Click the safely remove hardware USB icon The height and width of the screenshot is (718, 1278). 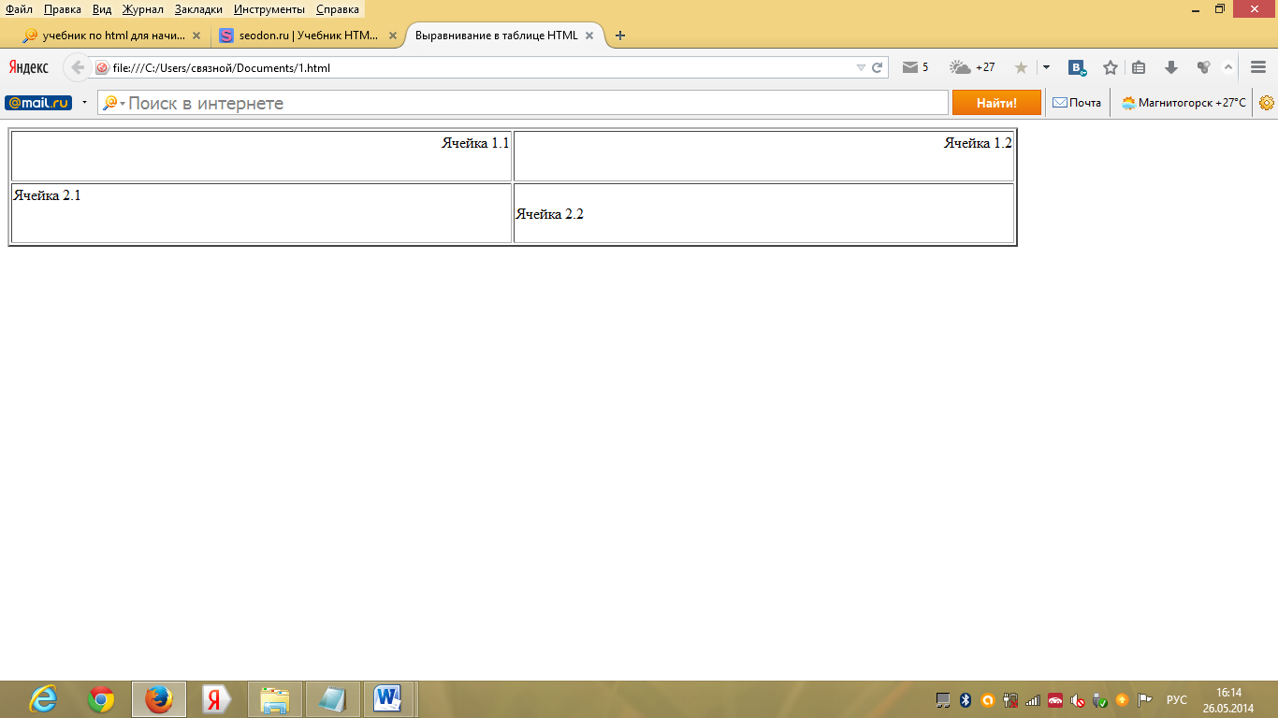click(1100, 700)
